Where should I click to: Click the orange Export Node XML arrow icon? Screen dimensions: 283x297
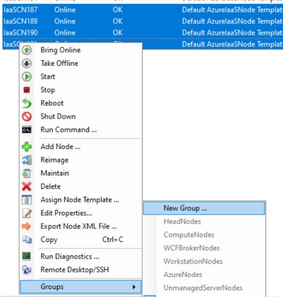(27, 226)
